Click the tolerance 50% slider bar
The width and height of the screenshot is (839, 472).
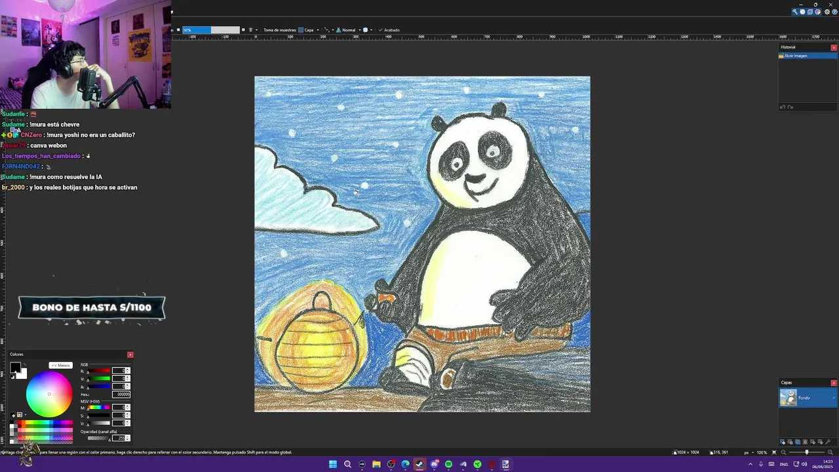click(210, 29)
